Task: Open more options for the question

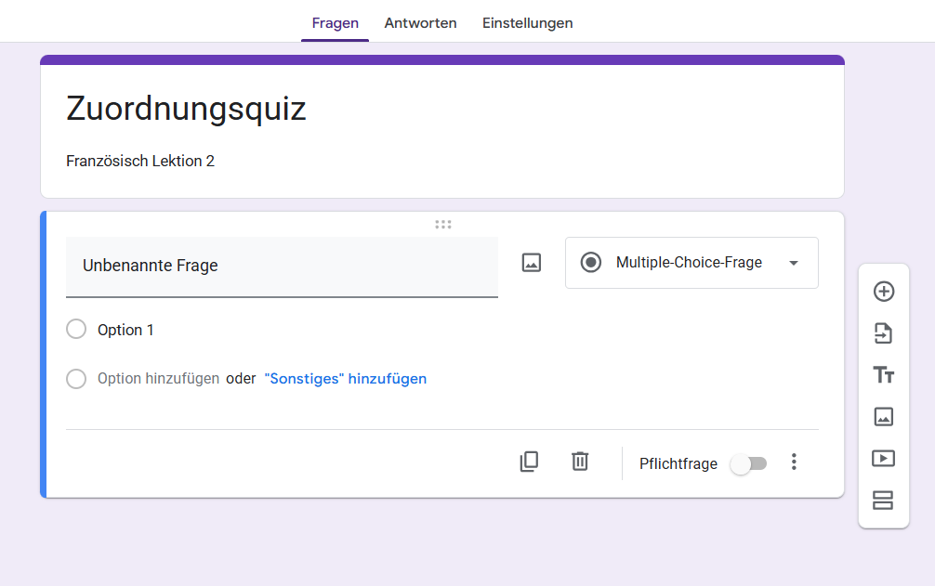Action: point(794,462)
